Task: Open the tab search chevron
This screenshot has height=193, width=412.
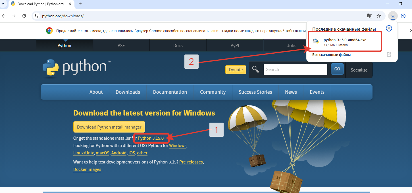Action: pos(3,4)
